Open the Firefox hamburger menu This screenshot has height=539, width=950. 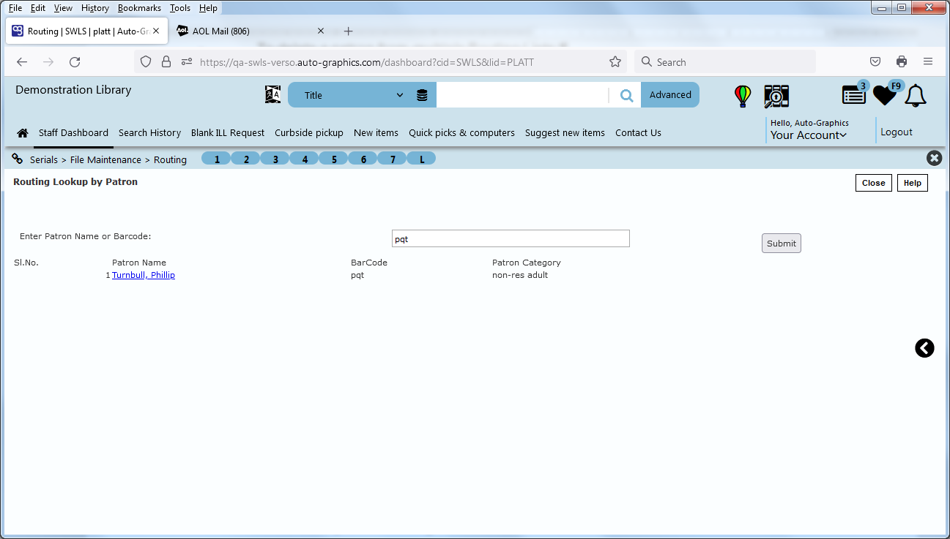click(x=927, y=62)
